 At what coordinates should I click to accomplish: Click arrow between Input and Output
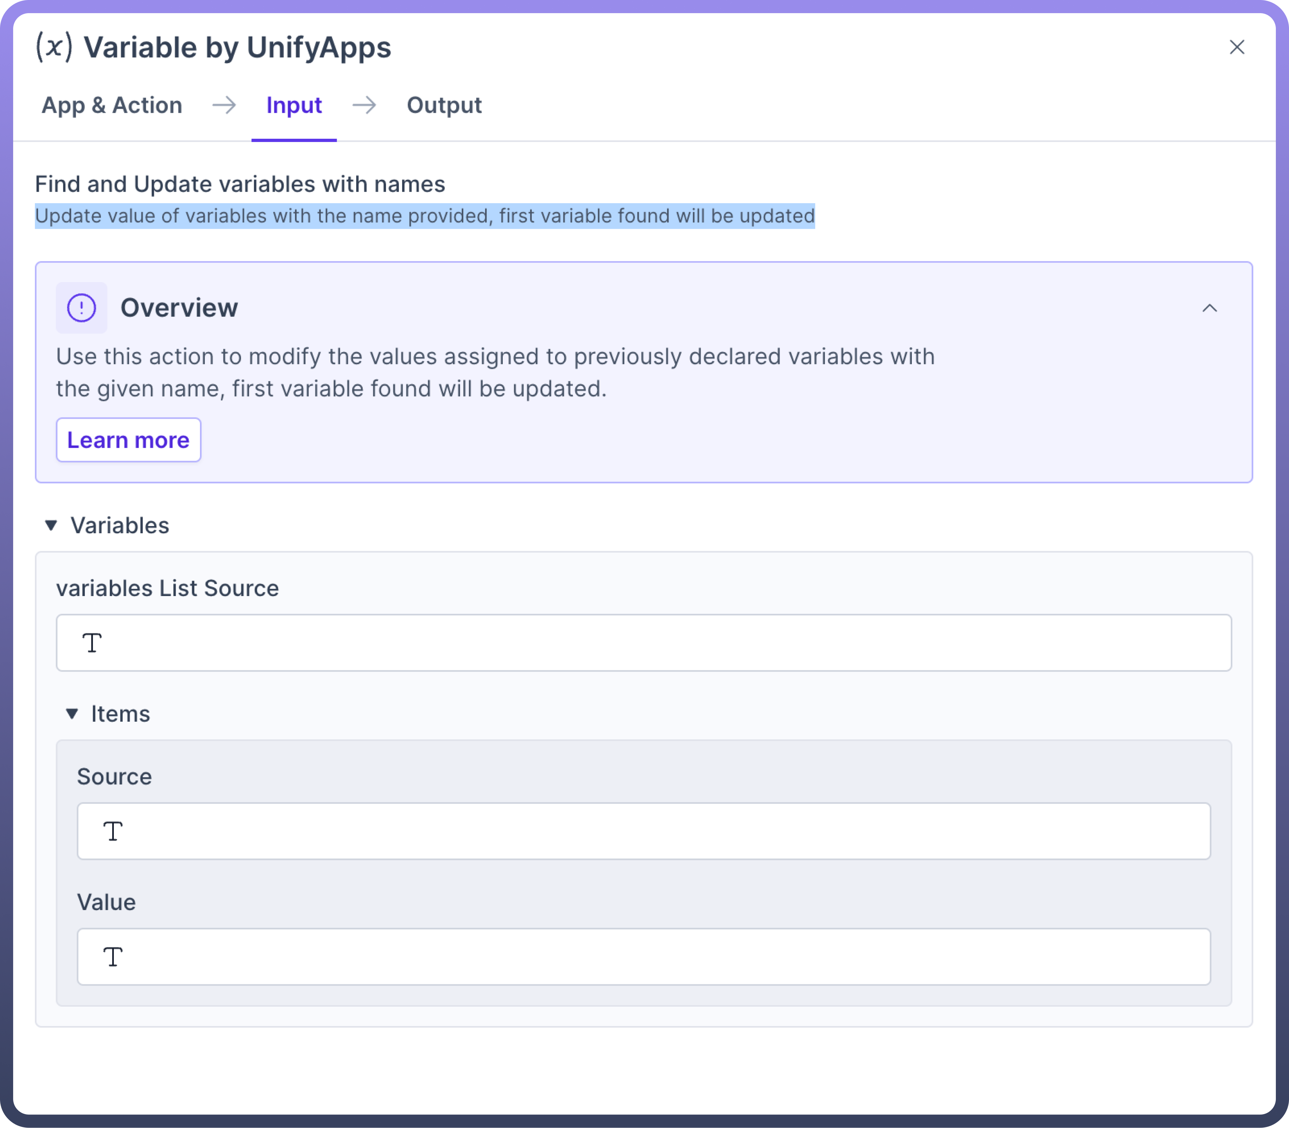click(364, 105)
